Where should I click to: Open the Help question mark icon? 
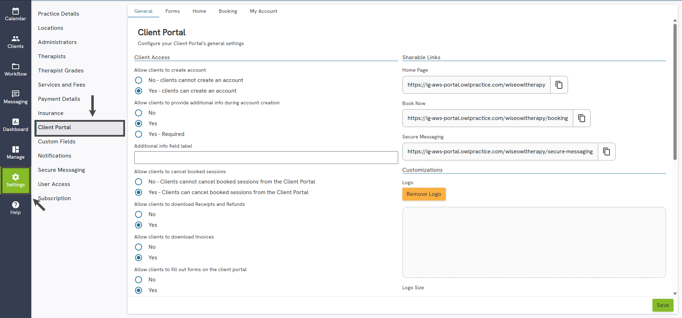pos(15,208)
